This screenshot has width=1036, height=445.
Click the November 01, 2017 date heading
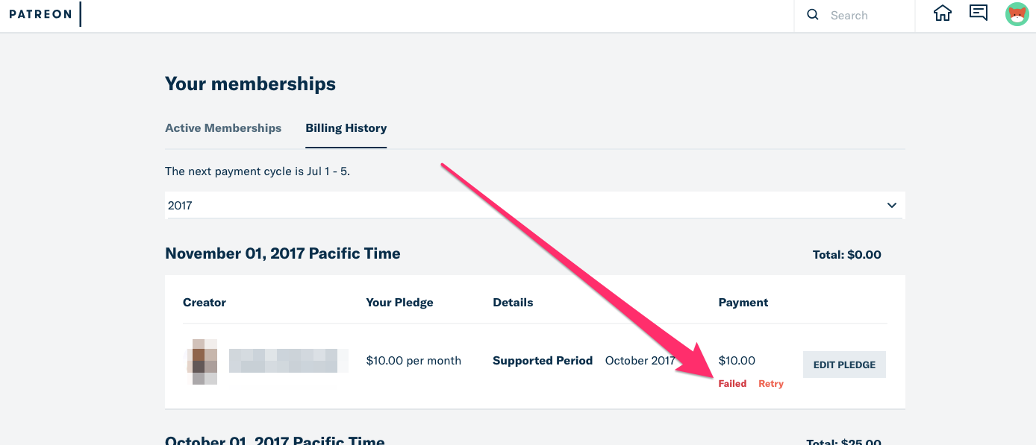(282, 253)
